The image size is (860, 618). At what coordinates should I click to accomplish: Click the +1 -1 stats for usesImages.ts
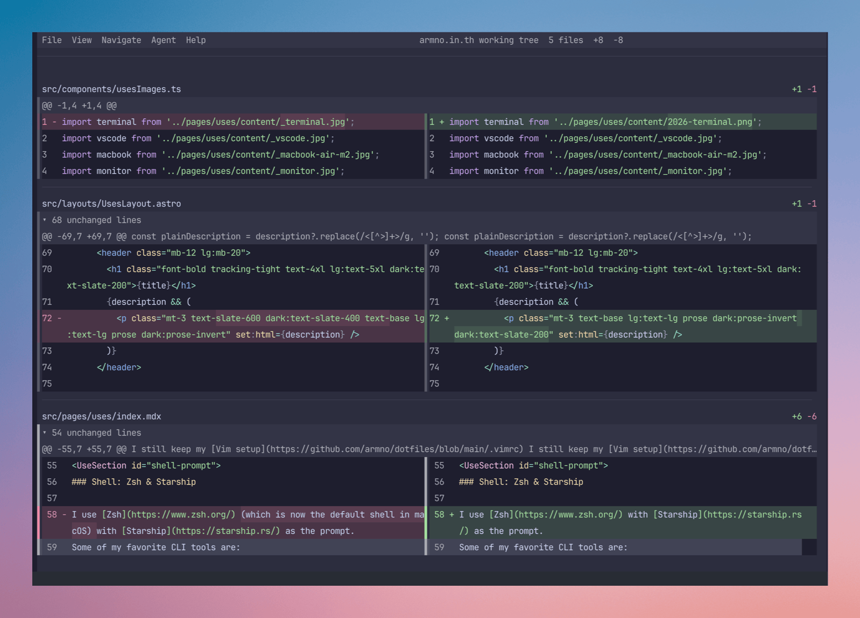point(804,89)
